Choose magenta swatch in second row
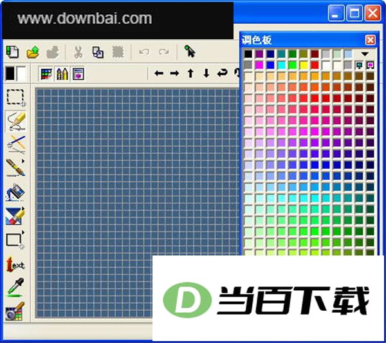 (259, 65)
